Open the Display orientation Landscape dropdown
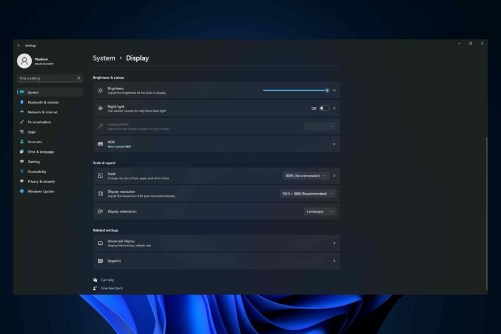 tap(318, 211)
